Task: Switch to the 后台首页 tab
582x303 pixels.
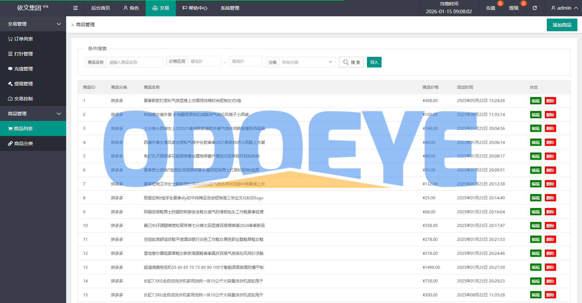Action: pos(100,8)
